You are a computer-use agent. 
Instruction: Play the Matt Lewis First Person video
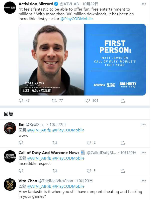pyautogui.click(x=82, y=60)
